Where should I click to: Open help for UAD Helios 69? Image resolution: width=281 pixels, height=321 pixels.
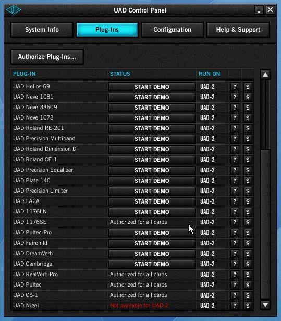click(x=235, y=87)
